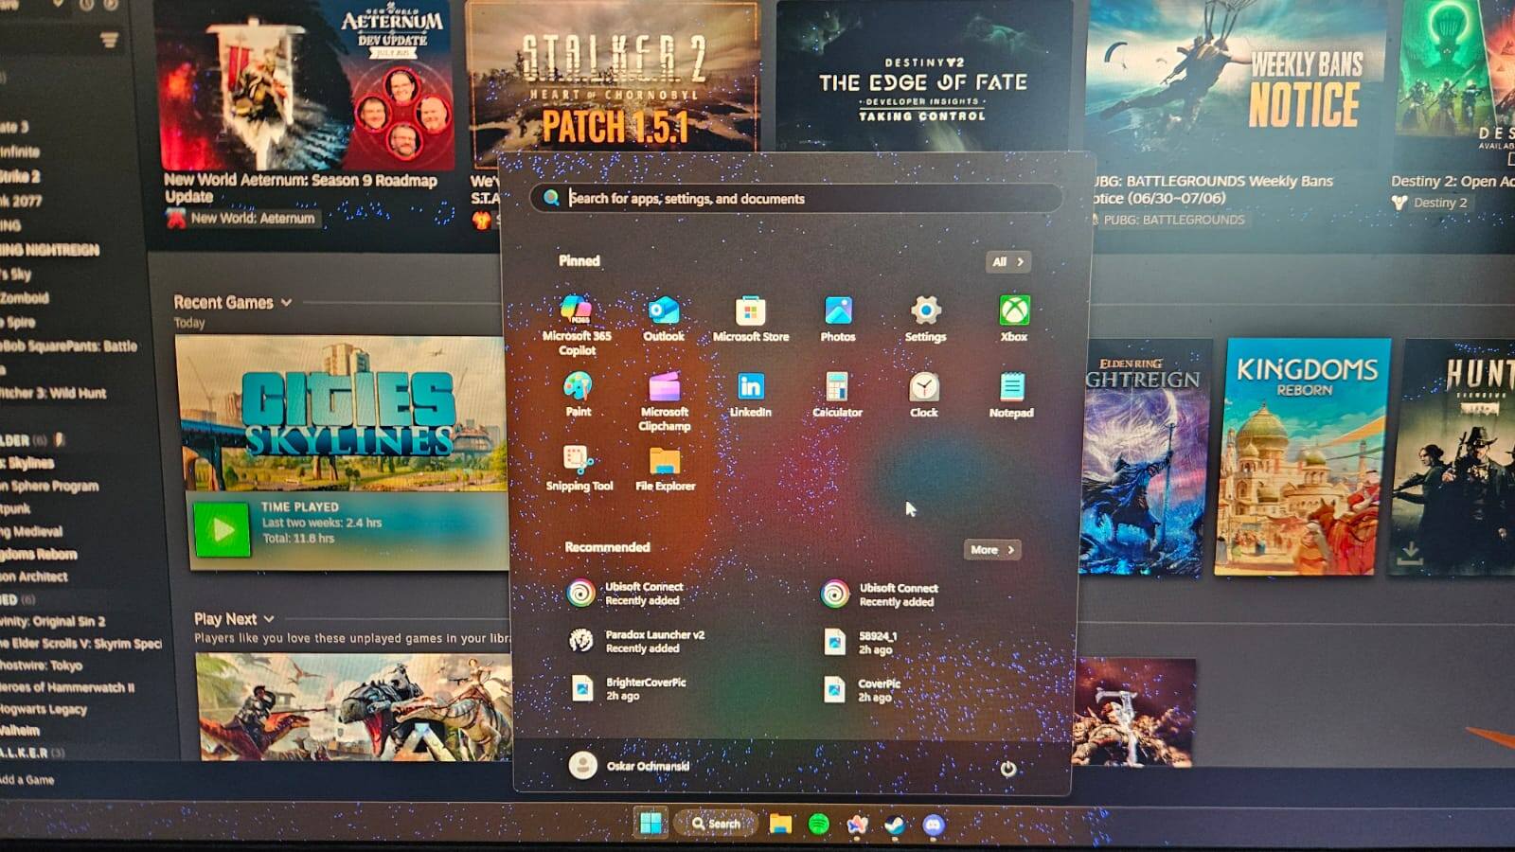Screen dimensions: 1515x852
Task: Open Settings gear in pinned apps
Action: (925, 319)
